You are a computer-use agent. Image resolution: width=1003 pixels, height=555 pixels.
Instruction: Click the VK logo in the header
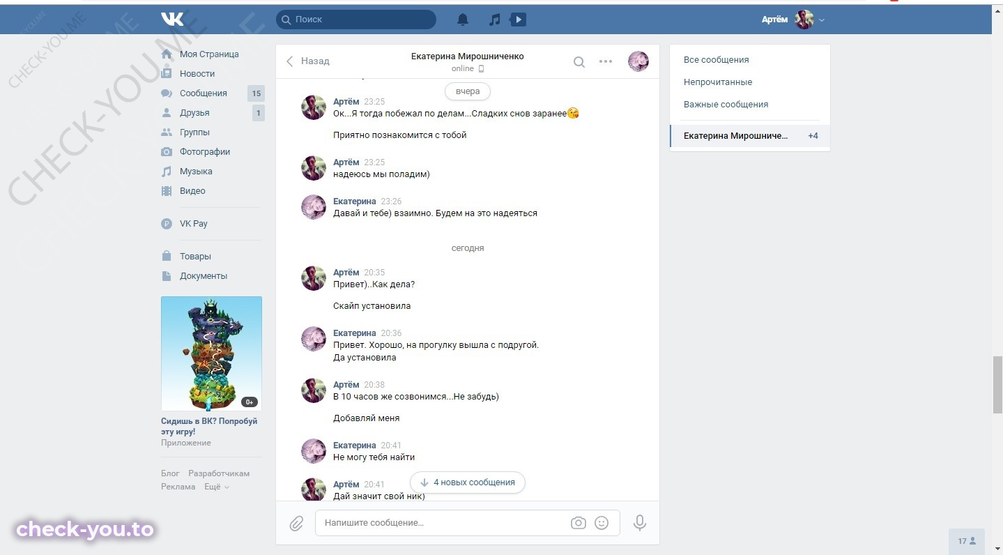pos(172,20)
